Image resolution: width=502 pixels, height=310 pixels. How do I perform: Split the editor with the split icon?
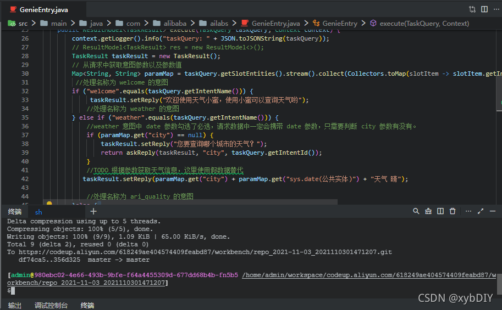click(x=484, y=9)
